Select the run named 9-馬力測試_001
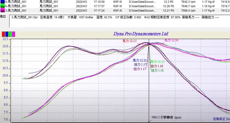This screenshot has width=230, height=123. 16,2
